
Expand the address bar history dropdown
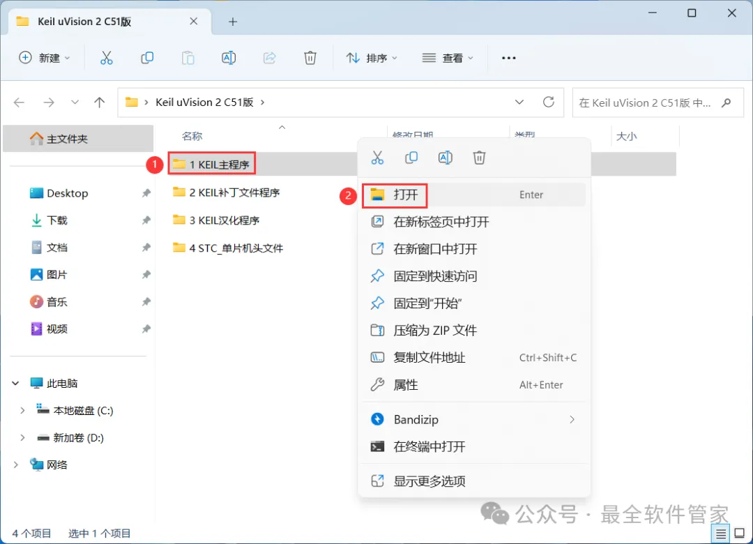tap(519, 102)
